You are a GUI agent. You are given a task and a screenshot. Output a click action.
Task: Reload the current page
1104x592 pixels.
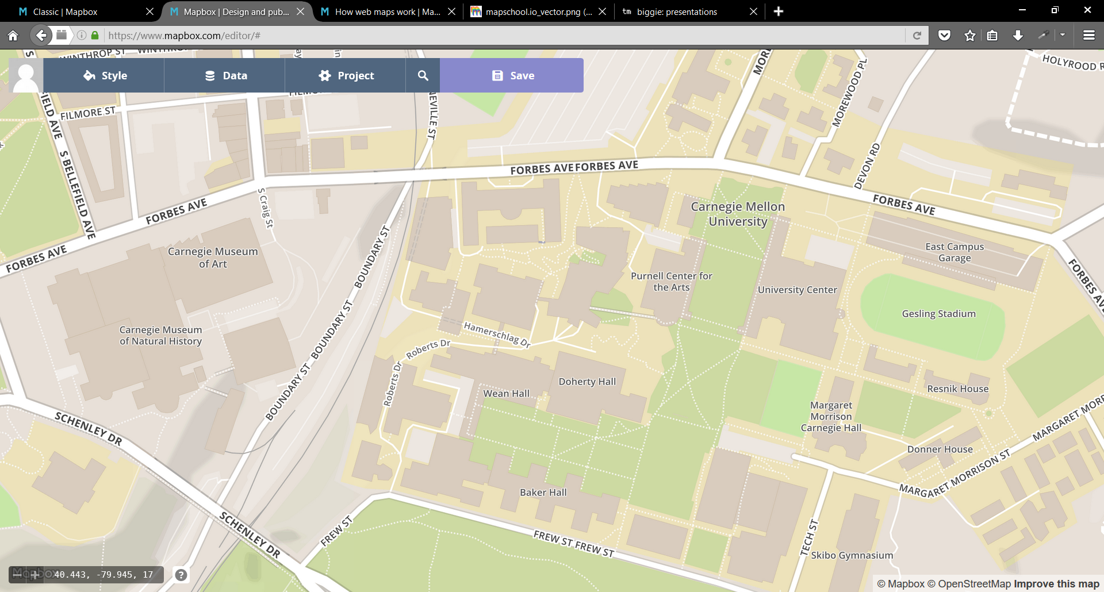(x=917, y=36)
